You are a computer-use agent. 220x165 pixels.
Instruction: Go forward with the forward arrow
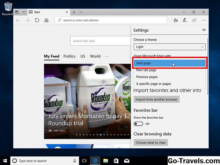pyautogui.click(x=28, y=20)
